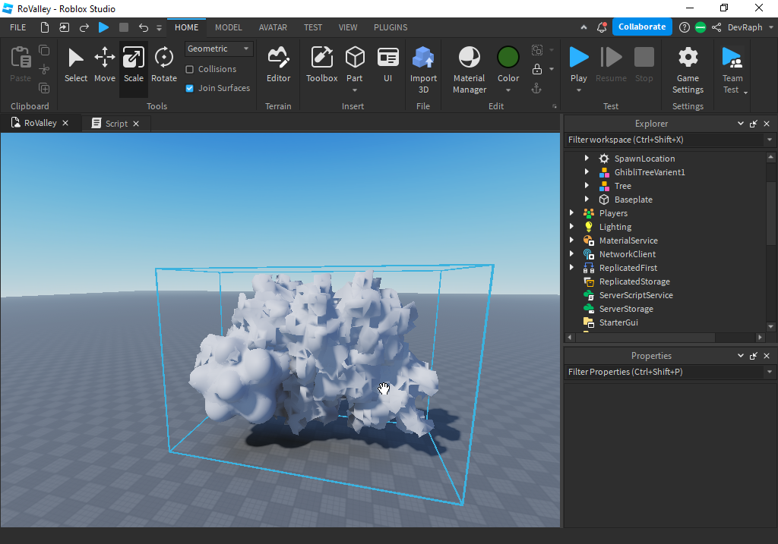This screenshot has width=778, height=544.
Task: Switch to the MODEL tab
Action: pyautogui.click(x=228, y=27)
